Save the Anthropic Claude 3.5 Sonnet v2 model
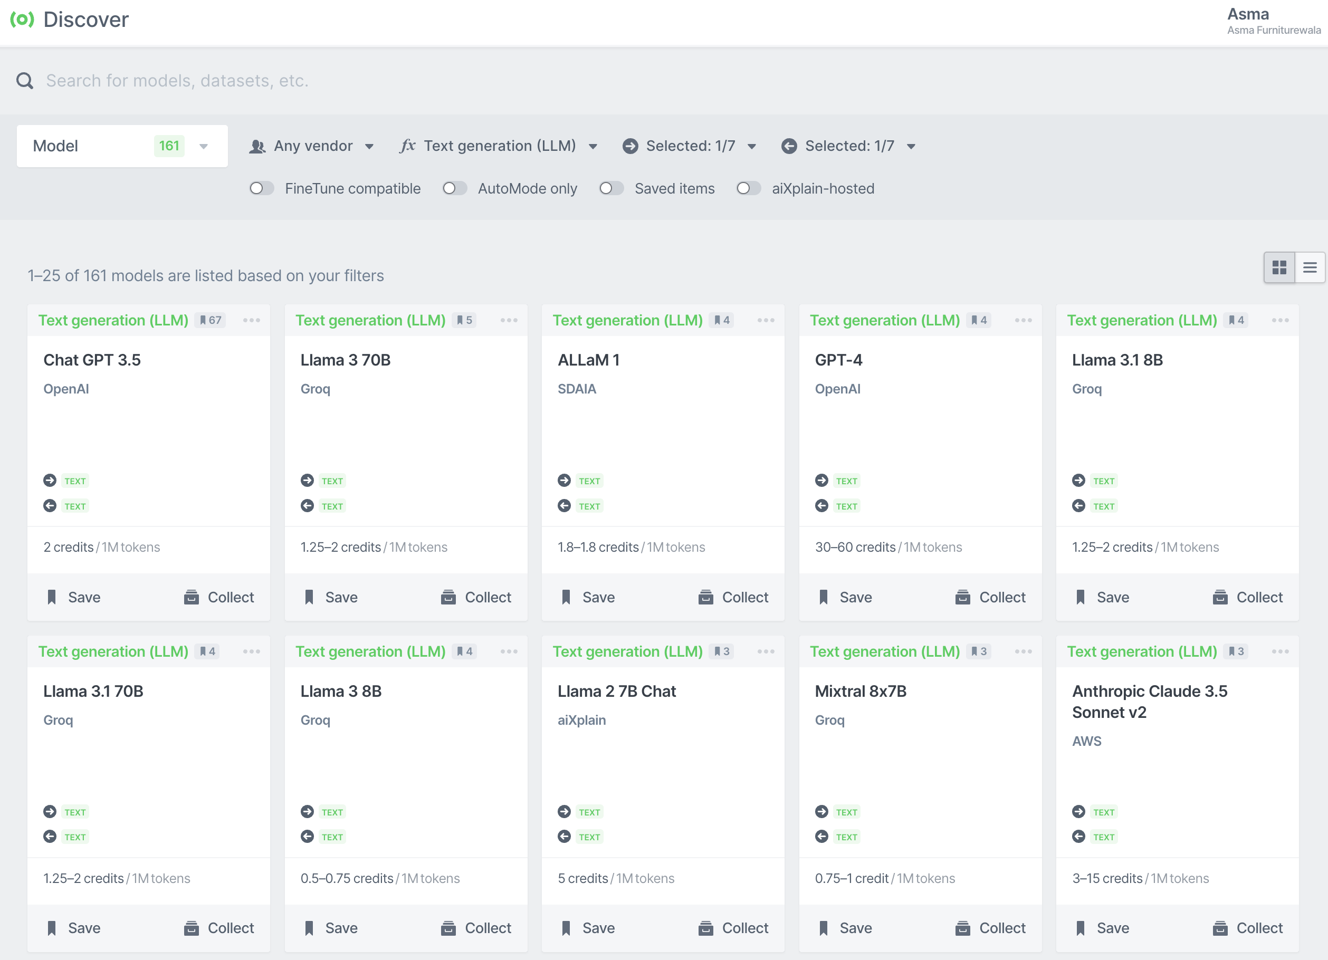This screenshot has height=960, width=1328. (1103, 928)
